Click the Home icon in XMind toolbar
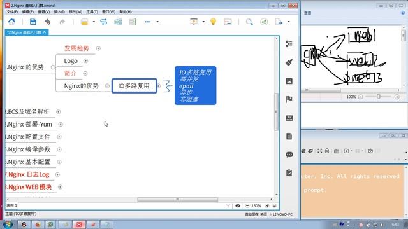Image resolution: width=408 pixels, height=229 pixels. point(11,22)
